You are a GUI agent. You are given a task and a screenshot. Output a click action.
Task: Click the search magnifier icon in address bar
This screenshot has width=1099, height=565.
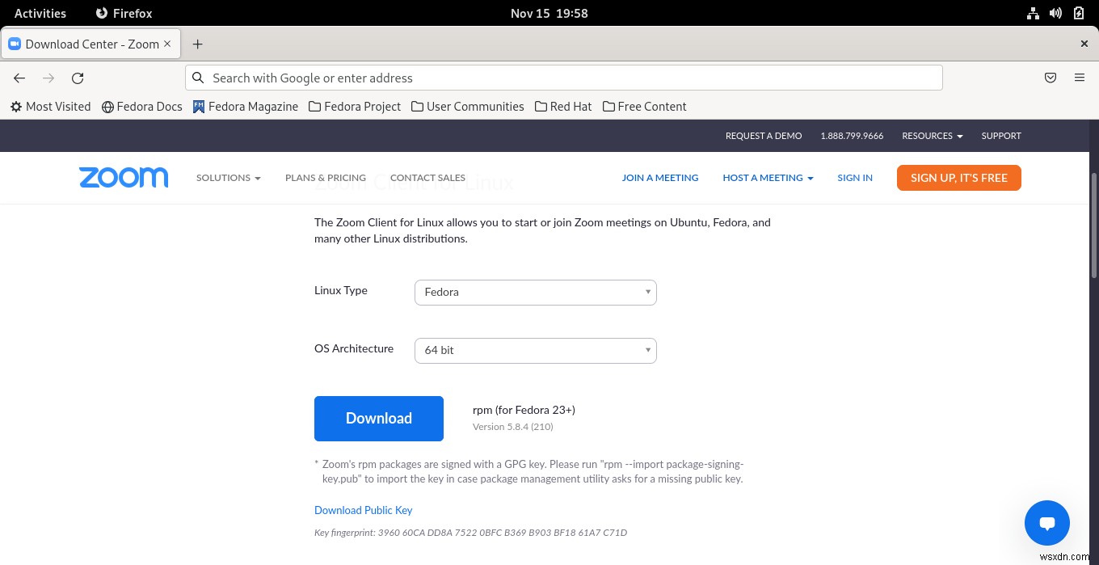coord(198,78)
